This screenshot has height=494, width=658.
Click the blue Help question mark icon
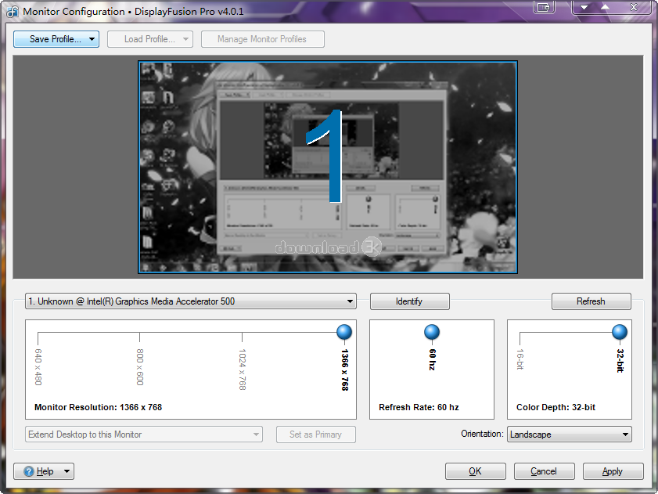[x=28, y=471]
